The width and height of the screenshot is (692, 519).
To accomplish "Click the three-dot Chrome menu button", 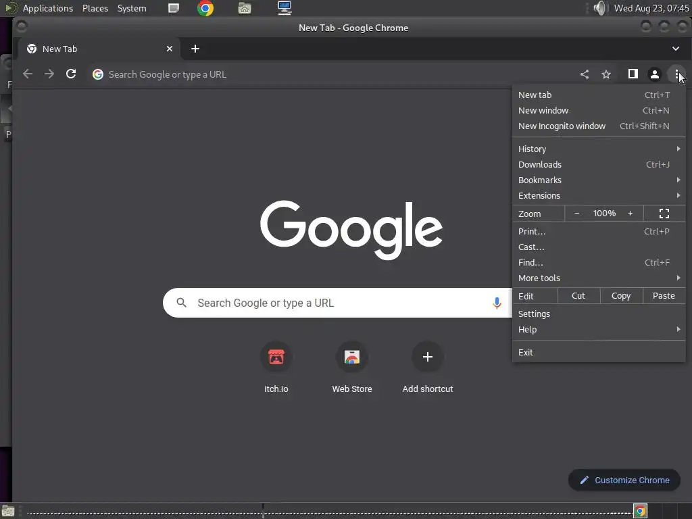I will 676,74.
